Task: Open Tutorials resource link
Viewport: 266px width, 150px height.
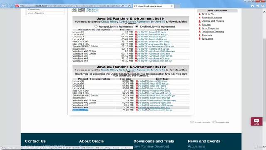Action: (x=207, y=35)
